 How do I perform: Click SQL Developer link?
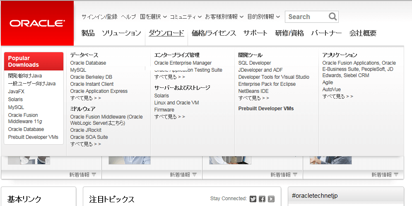(255, 63)
